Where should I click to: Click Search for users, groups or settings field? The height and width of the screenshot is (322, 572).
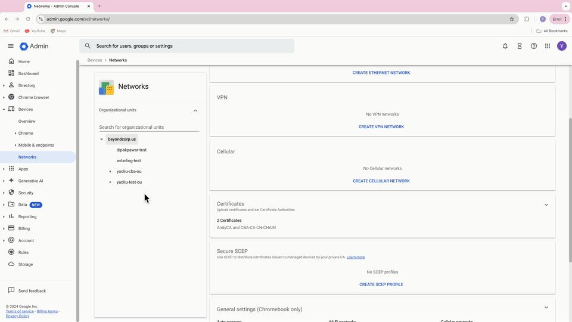pos(186,46)
